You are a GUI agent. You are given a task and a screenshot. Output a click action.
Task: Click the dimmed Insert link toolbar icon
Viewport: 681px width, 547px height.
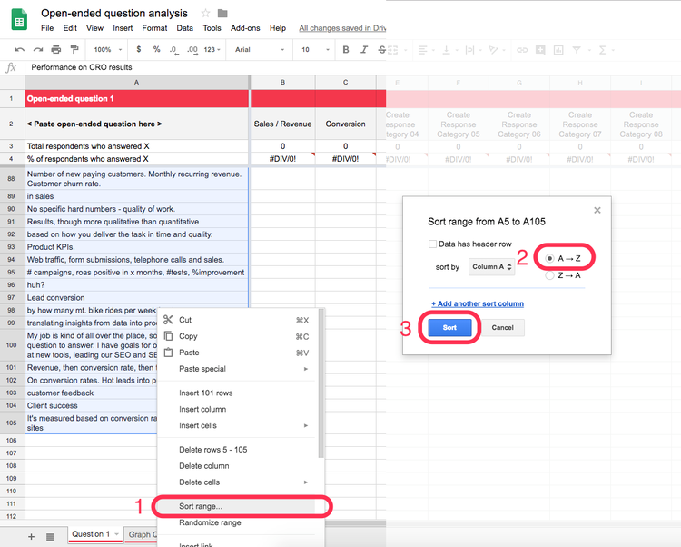click(x=522, y=50)
